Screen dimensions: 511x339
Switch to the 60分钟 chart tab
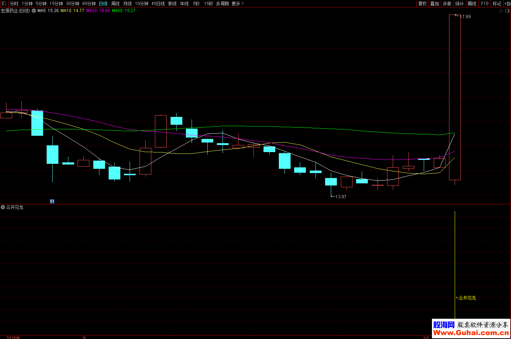89,4
